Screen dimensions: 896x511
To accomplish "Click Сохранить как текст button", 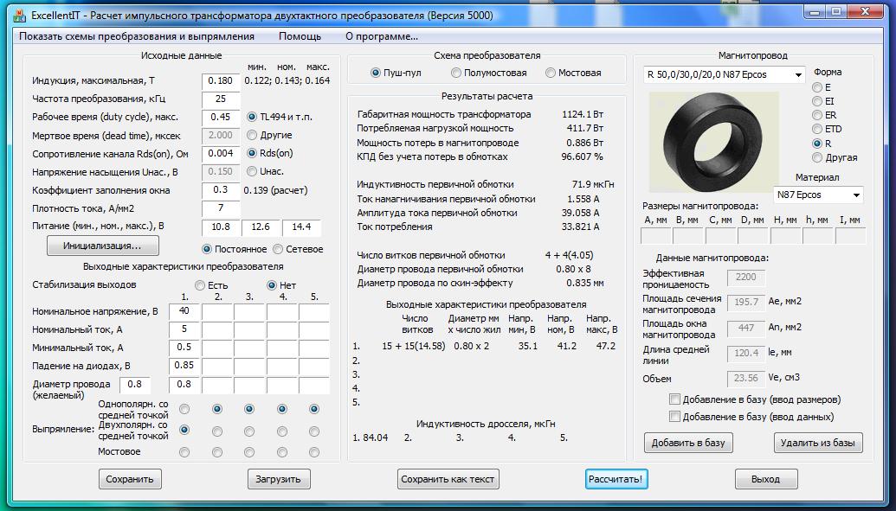I will [448, 479].
